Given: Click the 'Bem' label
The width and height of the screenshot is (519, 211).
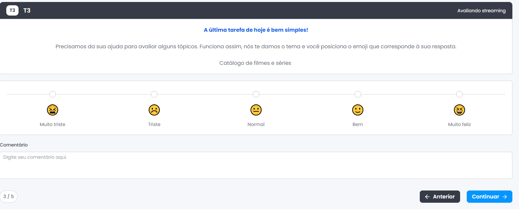Looking at the screenshot, I should (x=358, y=124).
